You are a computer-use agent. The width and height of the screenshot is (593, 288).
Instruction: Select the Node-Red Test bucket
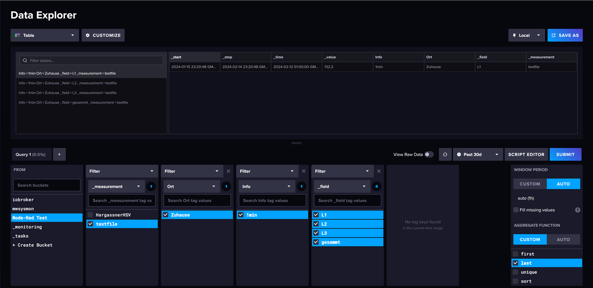point(47,218)
